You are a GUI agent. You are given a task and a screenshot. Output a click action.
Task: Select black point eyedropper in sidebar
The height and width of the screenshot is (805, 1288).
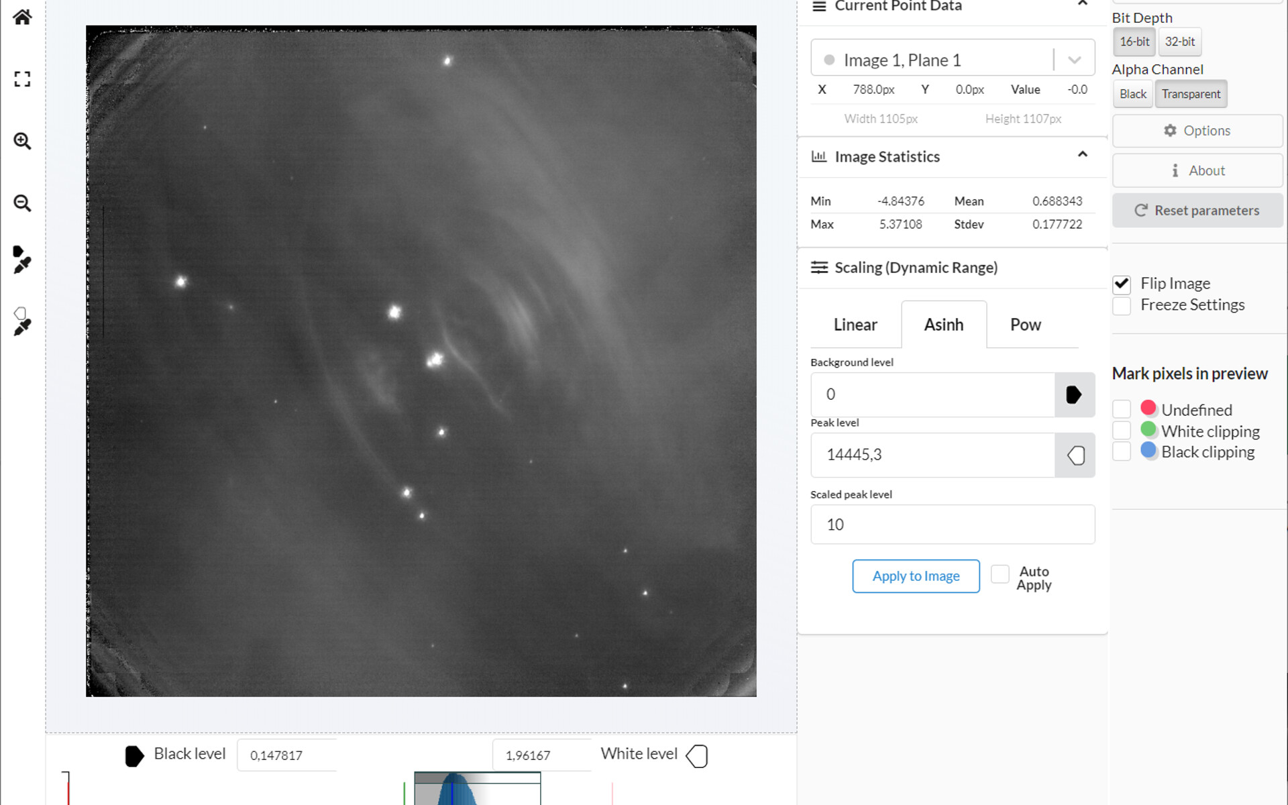[x=22, y=260]
